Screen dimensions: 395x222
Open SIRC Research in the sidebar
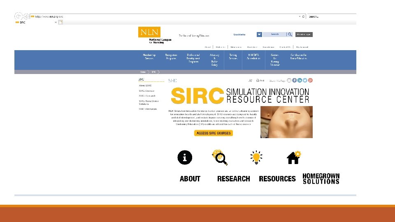147,96
